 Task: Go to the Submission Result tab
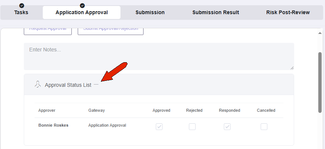coord(216,12)
